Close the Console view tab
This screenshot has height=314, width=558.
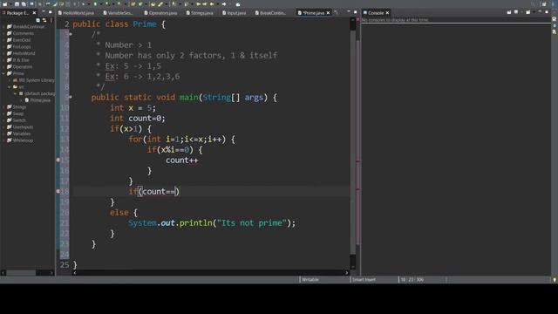pyautogui.click(x=387, y=13)
